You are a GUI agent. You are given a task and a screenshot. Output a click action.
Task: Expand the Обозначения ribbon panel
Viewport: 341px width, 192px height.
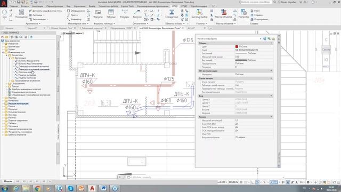tap(140, 23)
